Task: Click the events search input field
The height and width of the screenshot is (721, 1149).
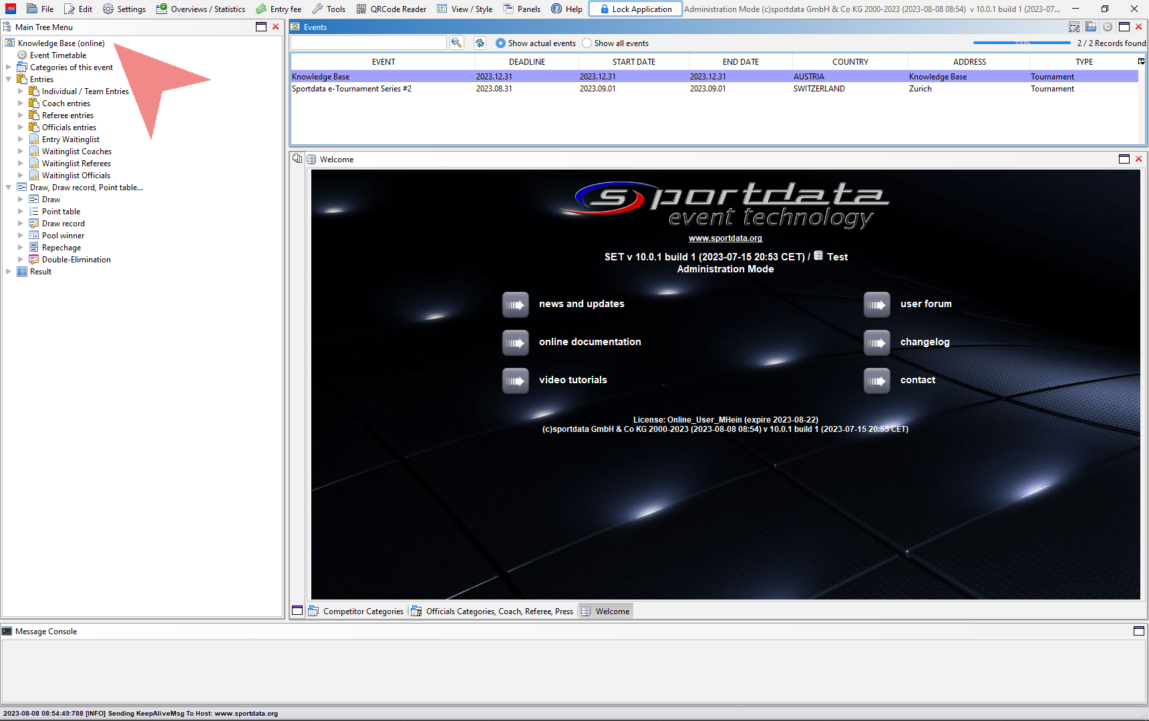Action: click(x=369, y=43)
